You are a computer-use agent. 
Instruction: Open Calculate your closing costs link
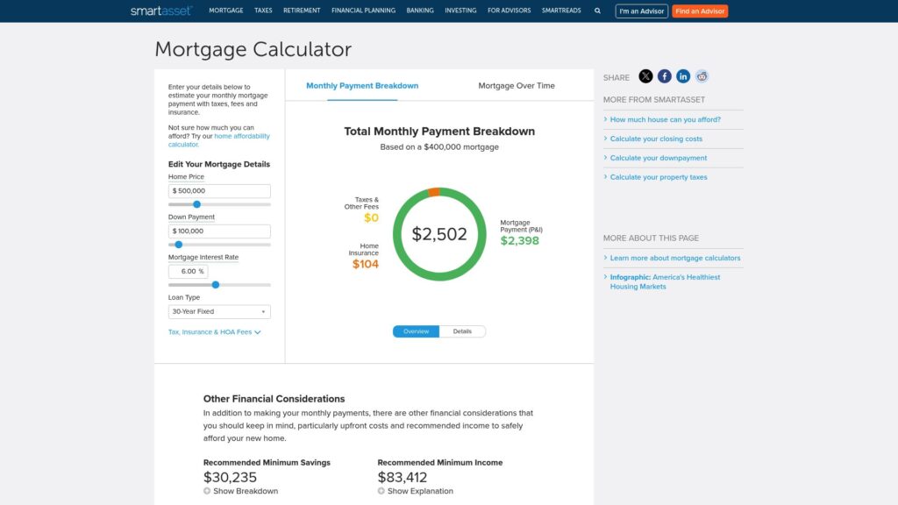[x=656, y=139]
